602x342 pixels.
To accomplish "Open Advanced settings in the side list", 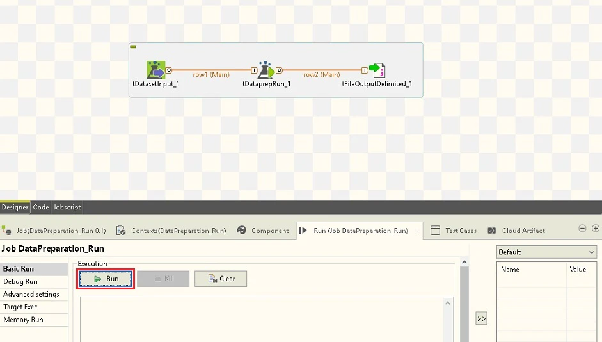I will click(34, 294).
